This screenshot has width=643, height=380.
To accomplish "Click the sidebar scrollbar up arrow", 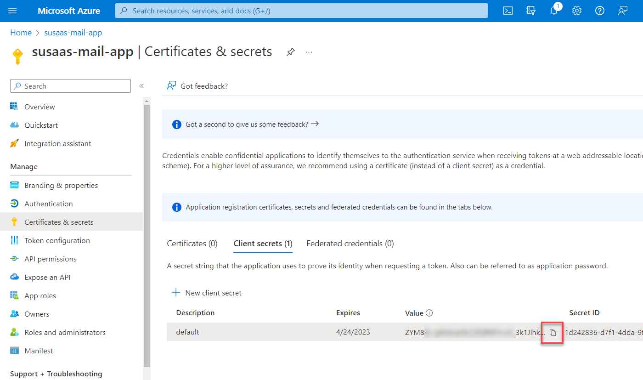I will tap(147, 101).
